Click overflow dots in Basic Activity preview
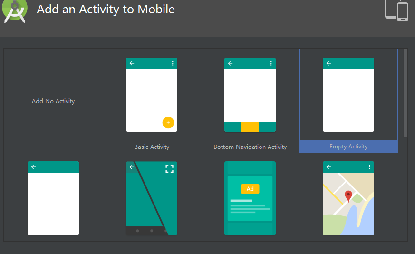 point(173,63)
